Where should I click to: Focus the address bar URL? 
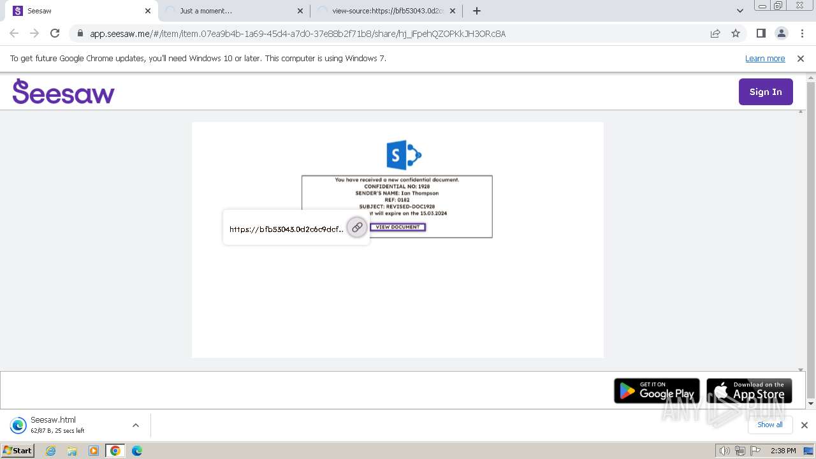click(297, 34)
